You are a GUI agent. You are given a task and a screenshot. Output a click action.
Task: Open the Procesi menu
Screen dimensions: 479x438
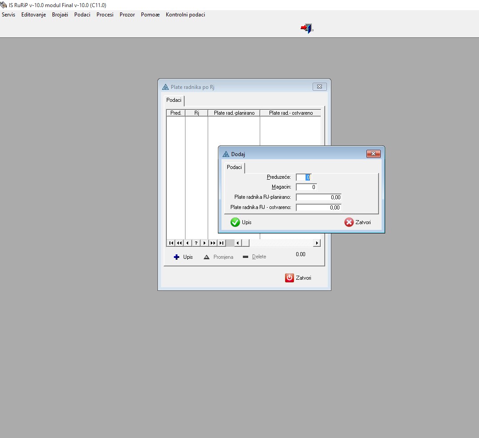tap(105, 15)
